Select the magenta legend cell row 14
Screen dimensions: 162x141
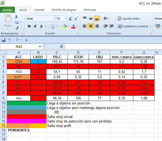27,121
